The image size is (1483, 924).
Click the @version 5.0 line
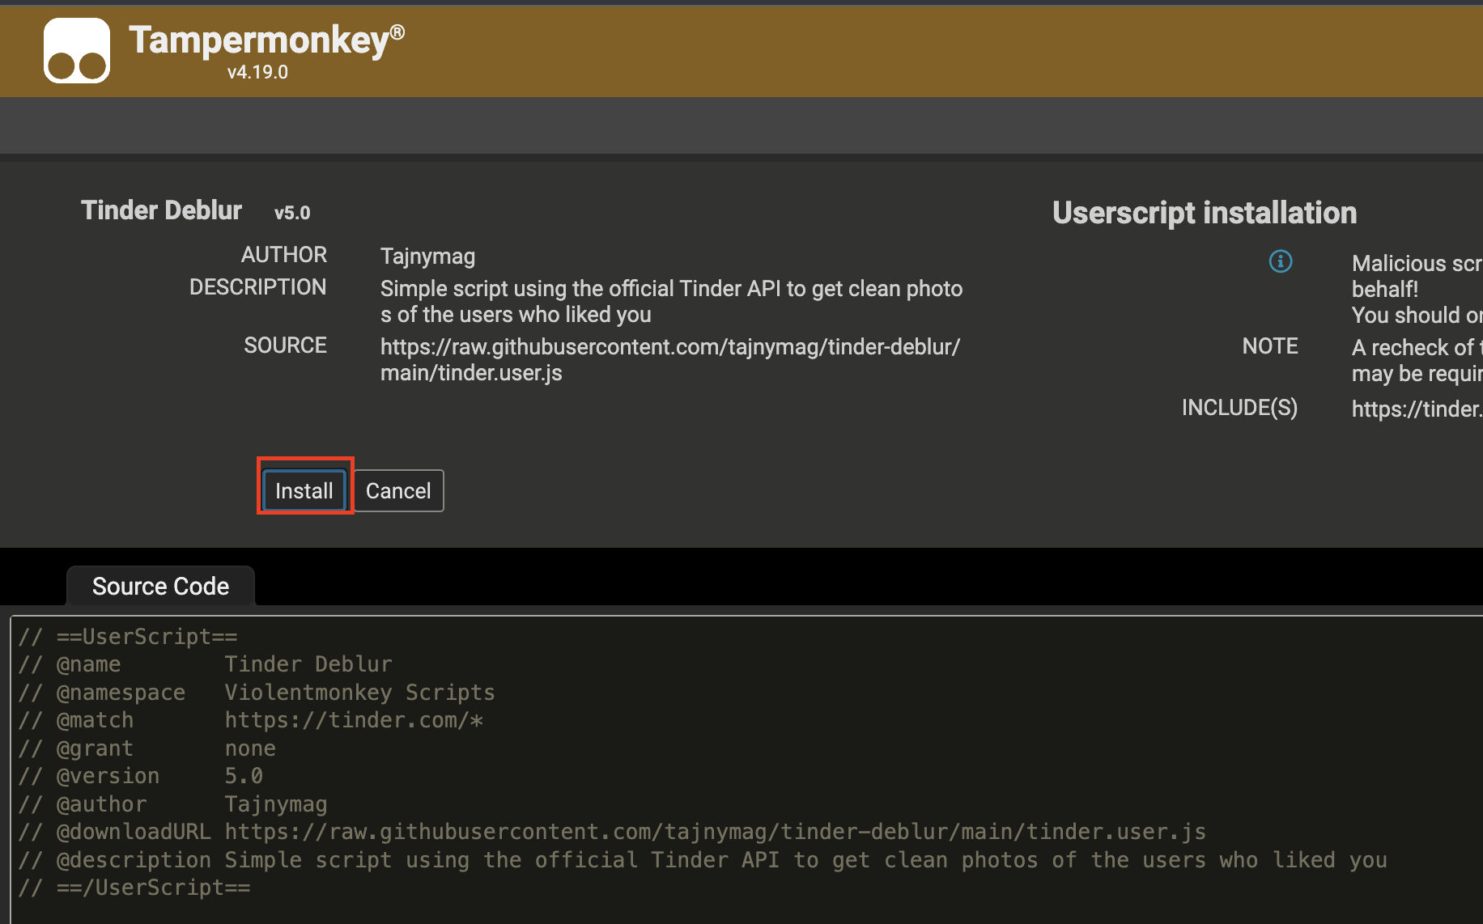click(x=141, y=776)
